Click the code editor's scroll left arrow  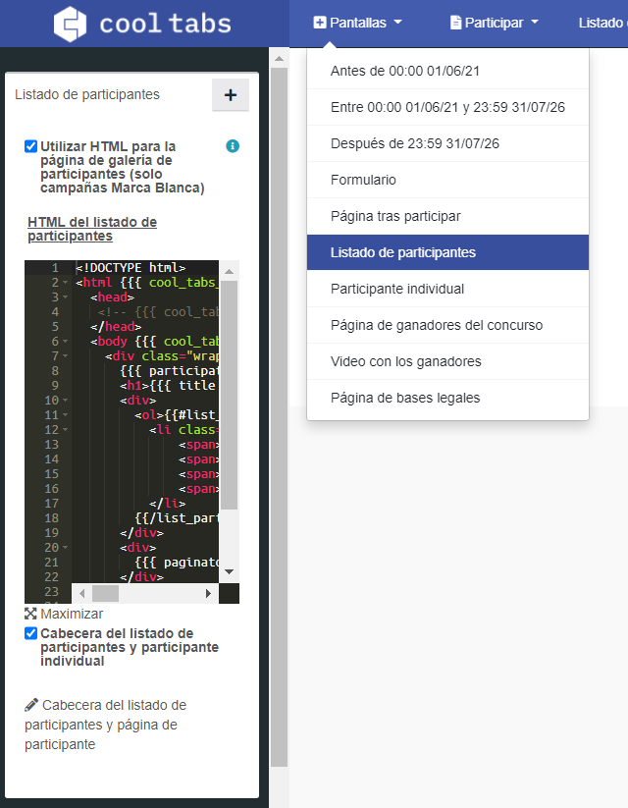(x=82, y=594)
